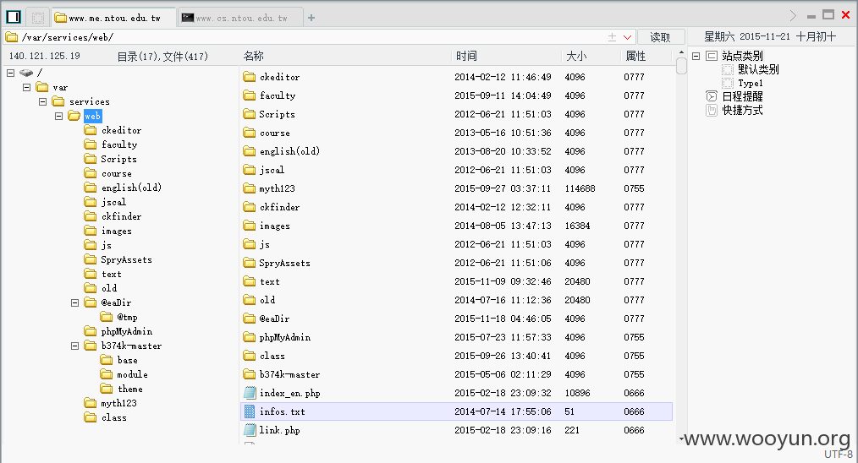The image size is (858, 463).
Task: Click the faculty folder icon in the file list
Action: point(250,95)
